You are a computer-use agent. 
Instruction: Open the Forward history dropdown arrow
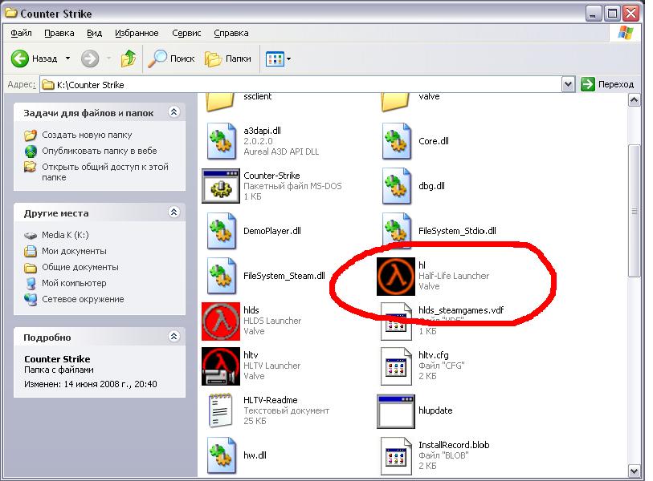point(108,59)
